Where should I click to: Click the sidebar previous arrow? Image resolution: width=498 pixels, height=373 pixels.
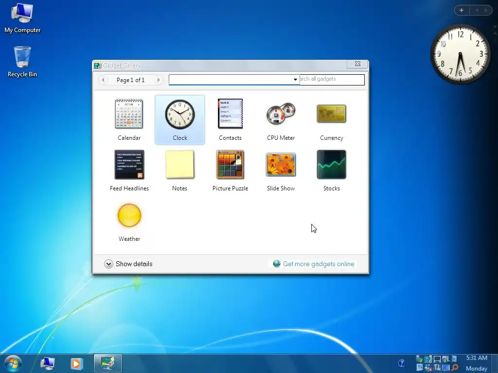click(x=477, y=10)
